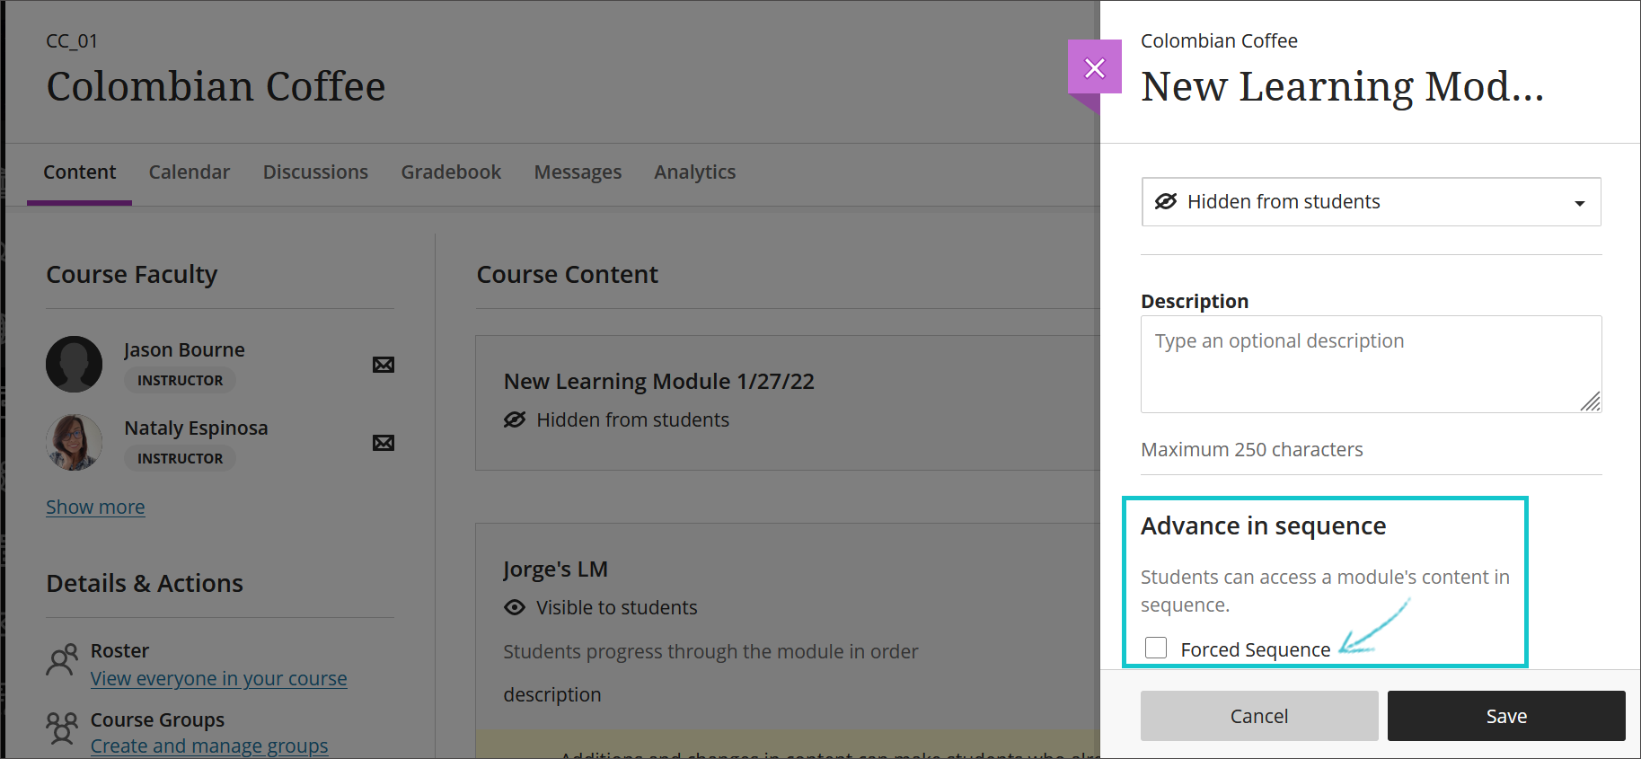The height and width of the screenshot is (759, 1641).
Task: Open the Show more faculty link
Action: 95,507
